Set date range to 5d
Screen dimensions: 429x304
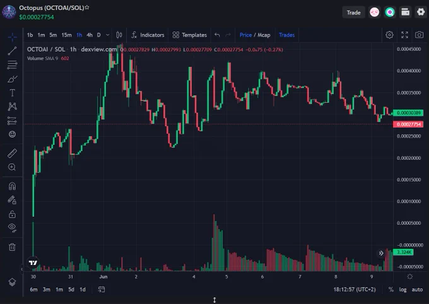[71, 289]
